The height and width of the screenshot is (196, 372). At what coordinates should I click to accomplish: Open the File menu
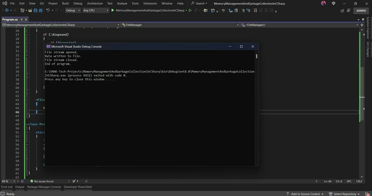12,3
